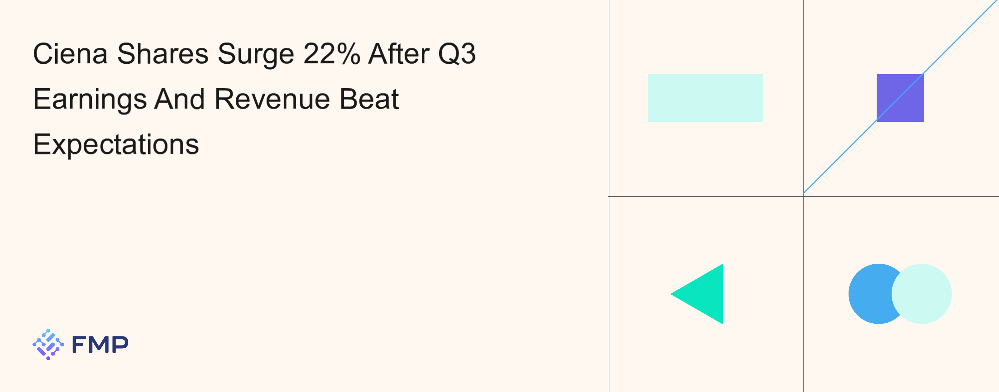Click the word "Revenue" in the headline

(272, 99)
